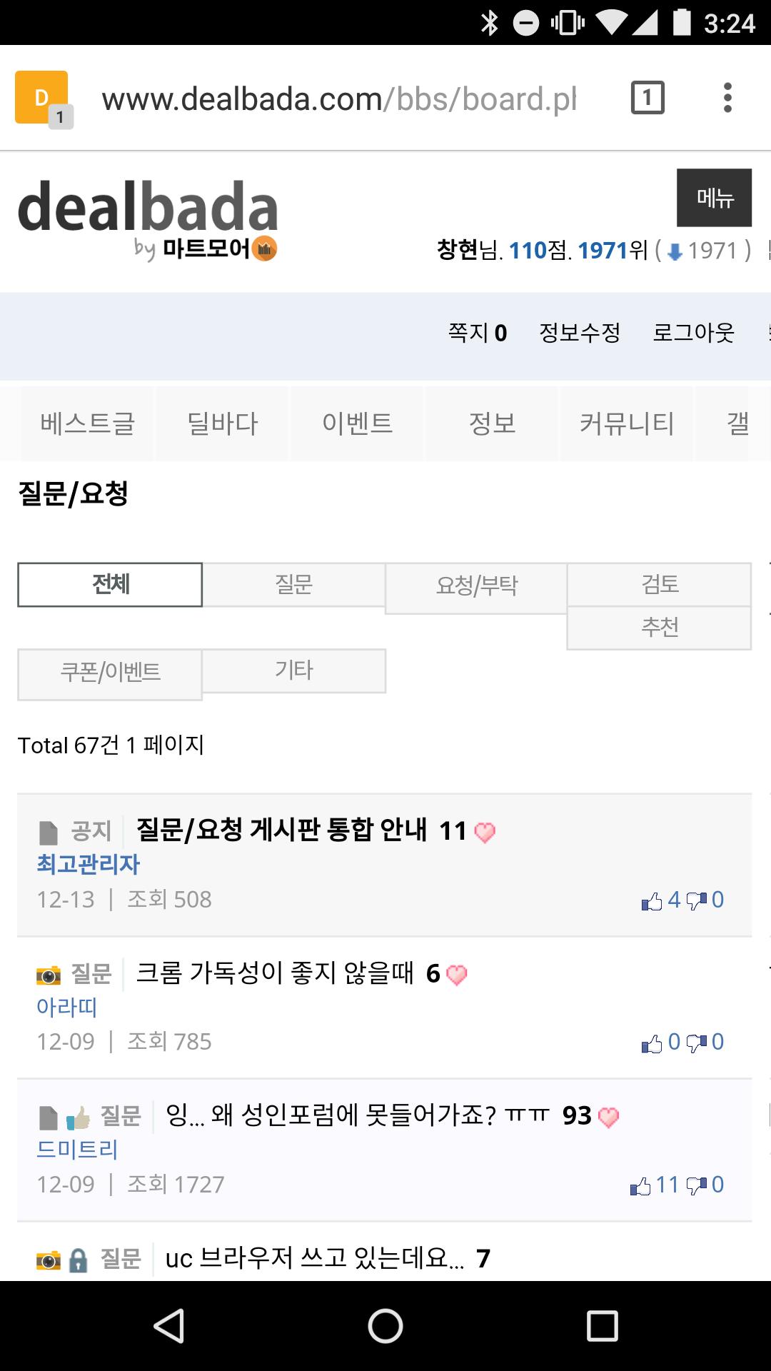The image size is (771, 1371).
Task: Open the 쪽지 0 messages link
Action: click(477, 333)
